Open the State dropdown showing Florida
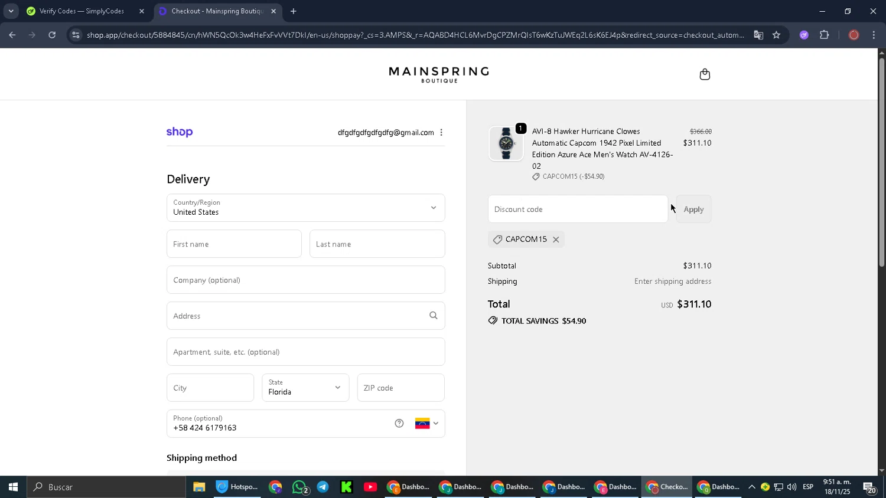The height and width of the screenshot is (498, 886). point(305,388)
